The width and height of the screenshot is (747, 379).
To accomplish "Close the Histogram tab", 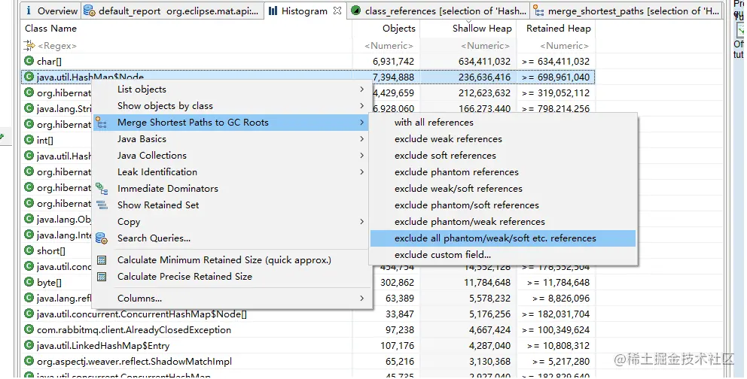I will click(337, 11).
